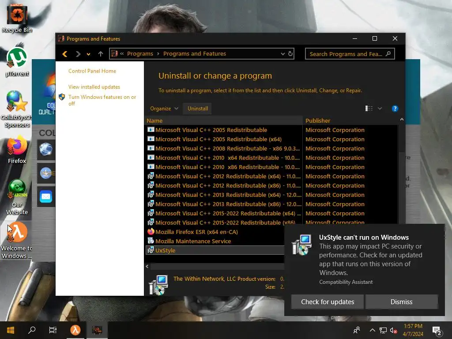
Task: Launch the µTorrent desktop shortcut
Action: click(17, 62)
